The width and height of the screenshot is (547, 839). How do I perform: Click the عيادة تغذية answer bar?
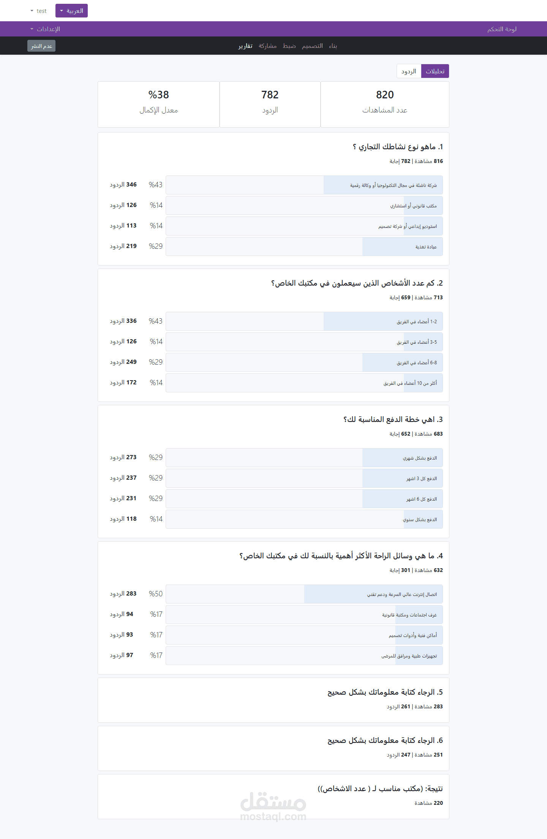(x=304, y=247)
